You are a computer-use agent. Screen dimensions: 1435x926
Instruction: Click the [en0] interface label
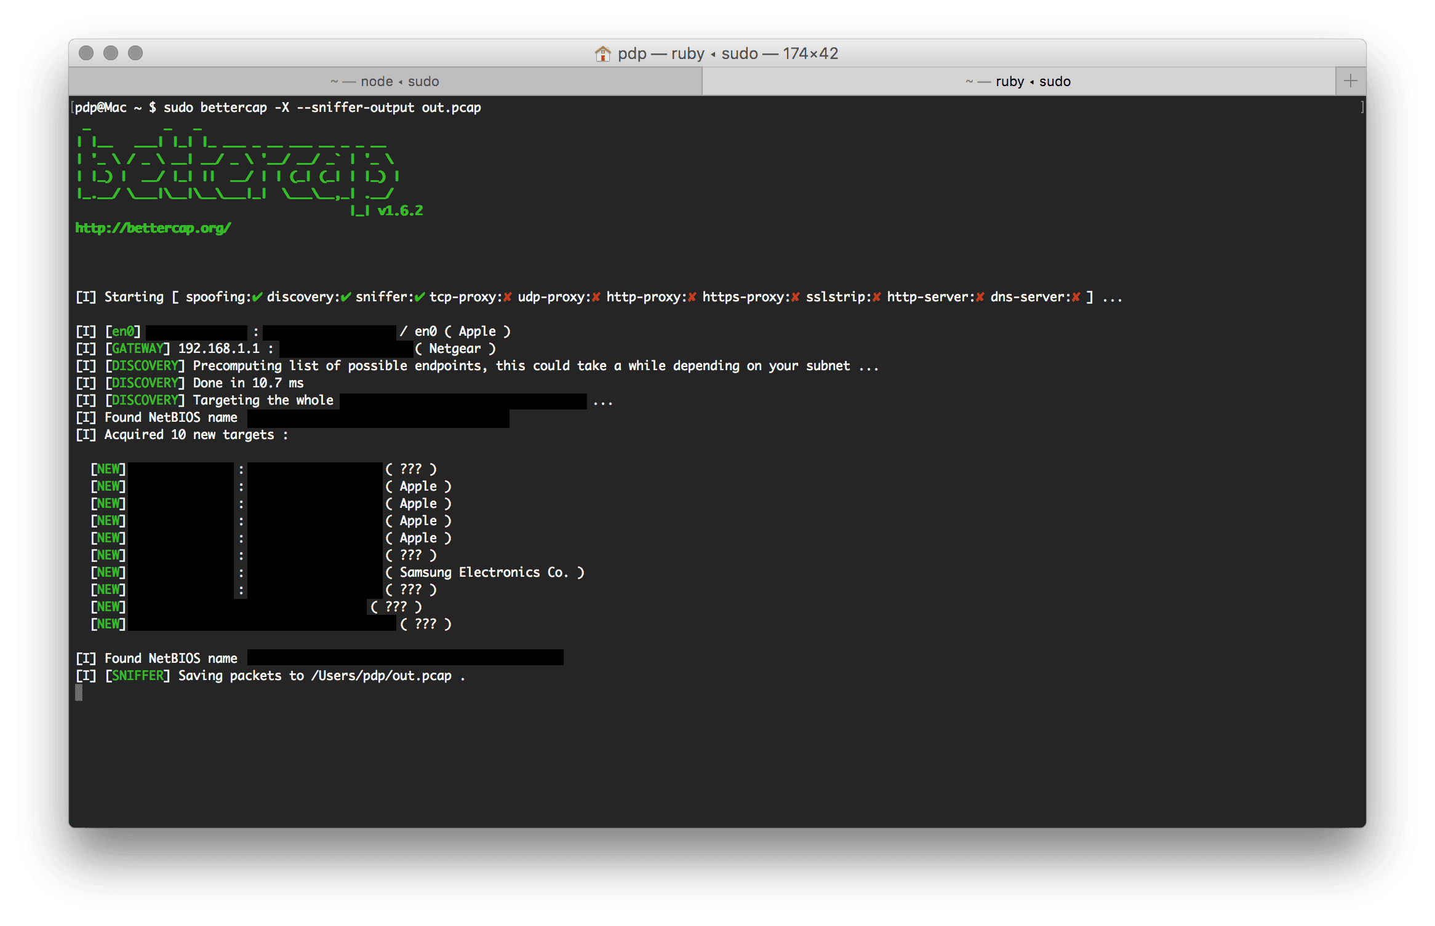point(123,331)
